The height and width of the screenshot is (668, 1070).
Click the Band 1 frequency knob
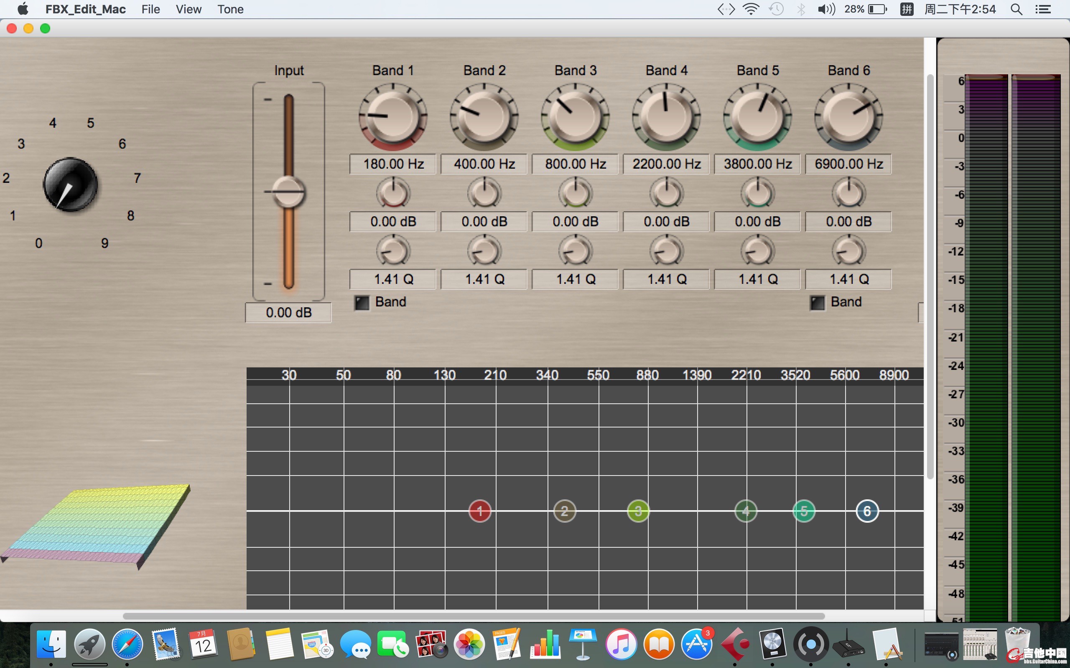click(x=392, y=116)
